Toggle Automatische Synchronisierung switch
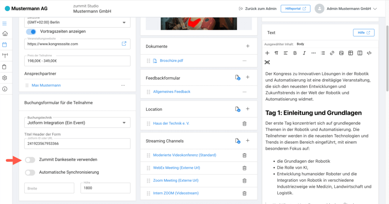This screenshot has height=204, width=389. point(30,173)
